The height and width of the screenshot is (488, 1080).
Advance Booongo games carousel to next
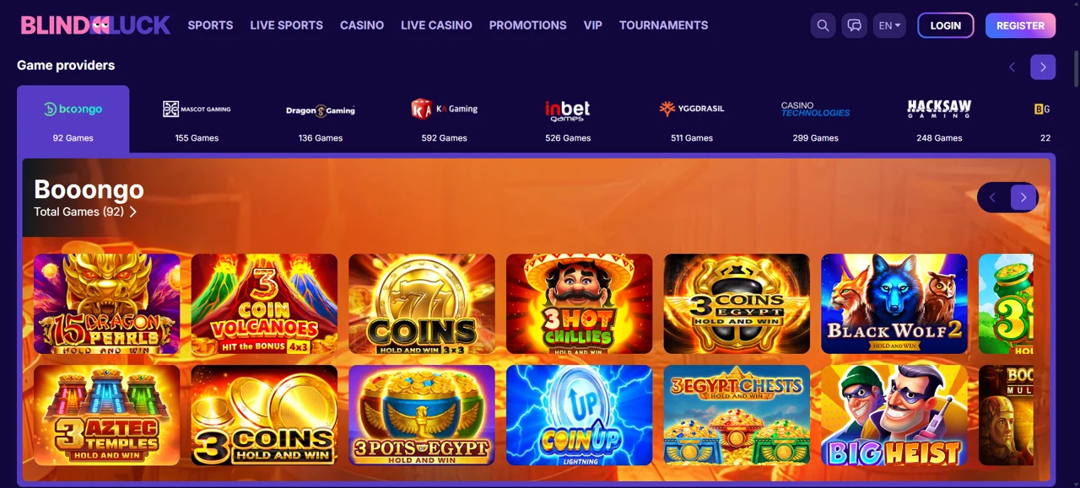(1023, 197)
